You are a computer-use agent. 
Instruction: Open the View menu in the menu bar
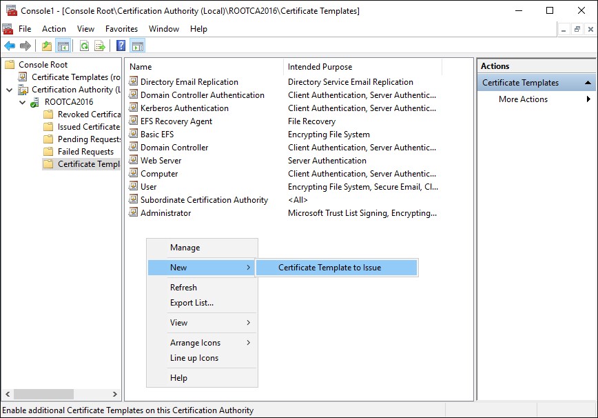click(85, 29)
